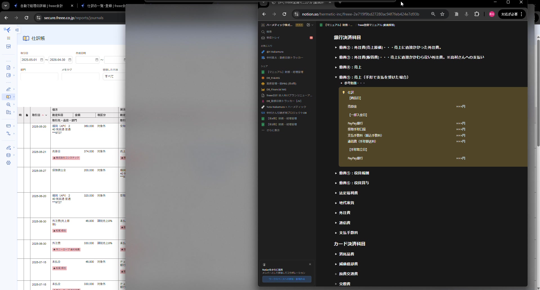
Task: Click the analysis magnifier icon in freee sidebar
Action: point(8,104)
